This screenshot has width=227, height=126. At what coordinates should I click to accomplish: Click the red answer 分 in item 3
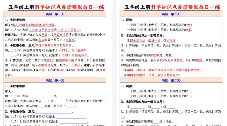pyautogui.click(x=180, y=45)
